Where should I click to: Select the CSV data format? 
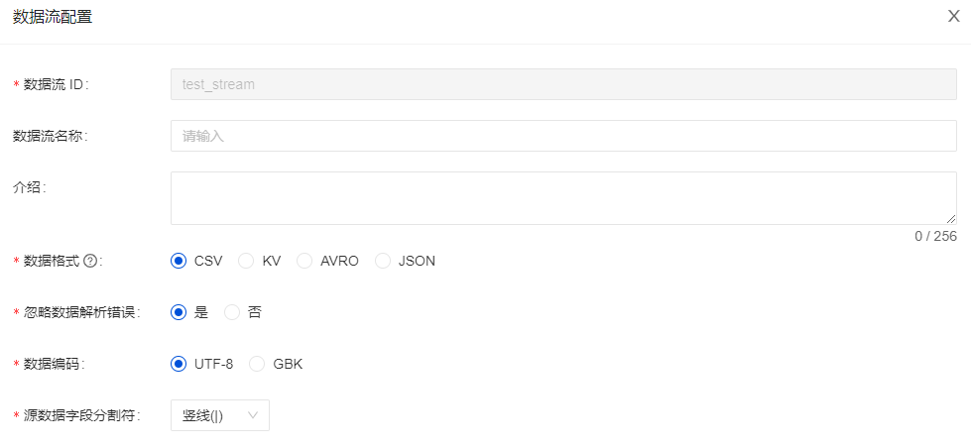[x=179, y=261]
